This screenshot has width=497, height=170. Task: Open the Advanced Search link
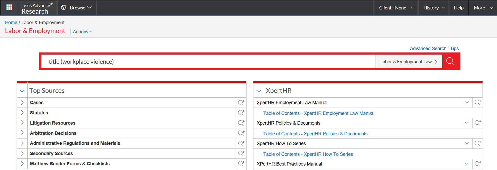[x=428, y=49]
